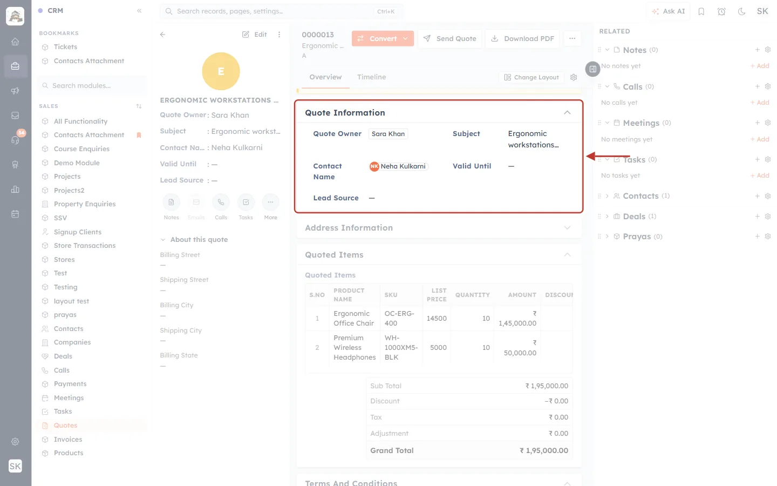Open reminders alarm clock icon
Screen dimensions: 777x486
pyautogui.click(x=721, y=11)
